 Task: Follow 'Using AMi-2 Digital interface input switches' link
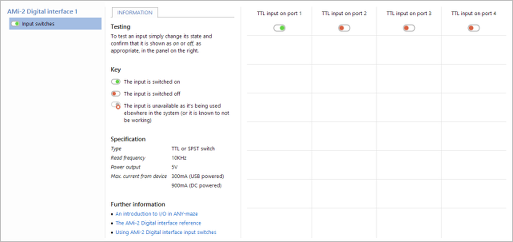[x=166, y=232]
